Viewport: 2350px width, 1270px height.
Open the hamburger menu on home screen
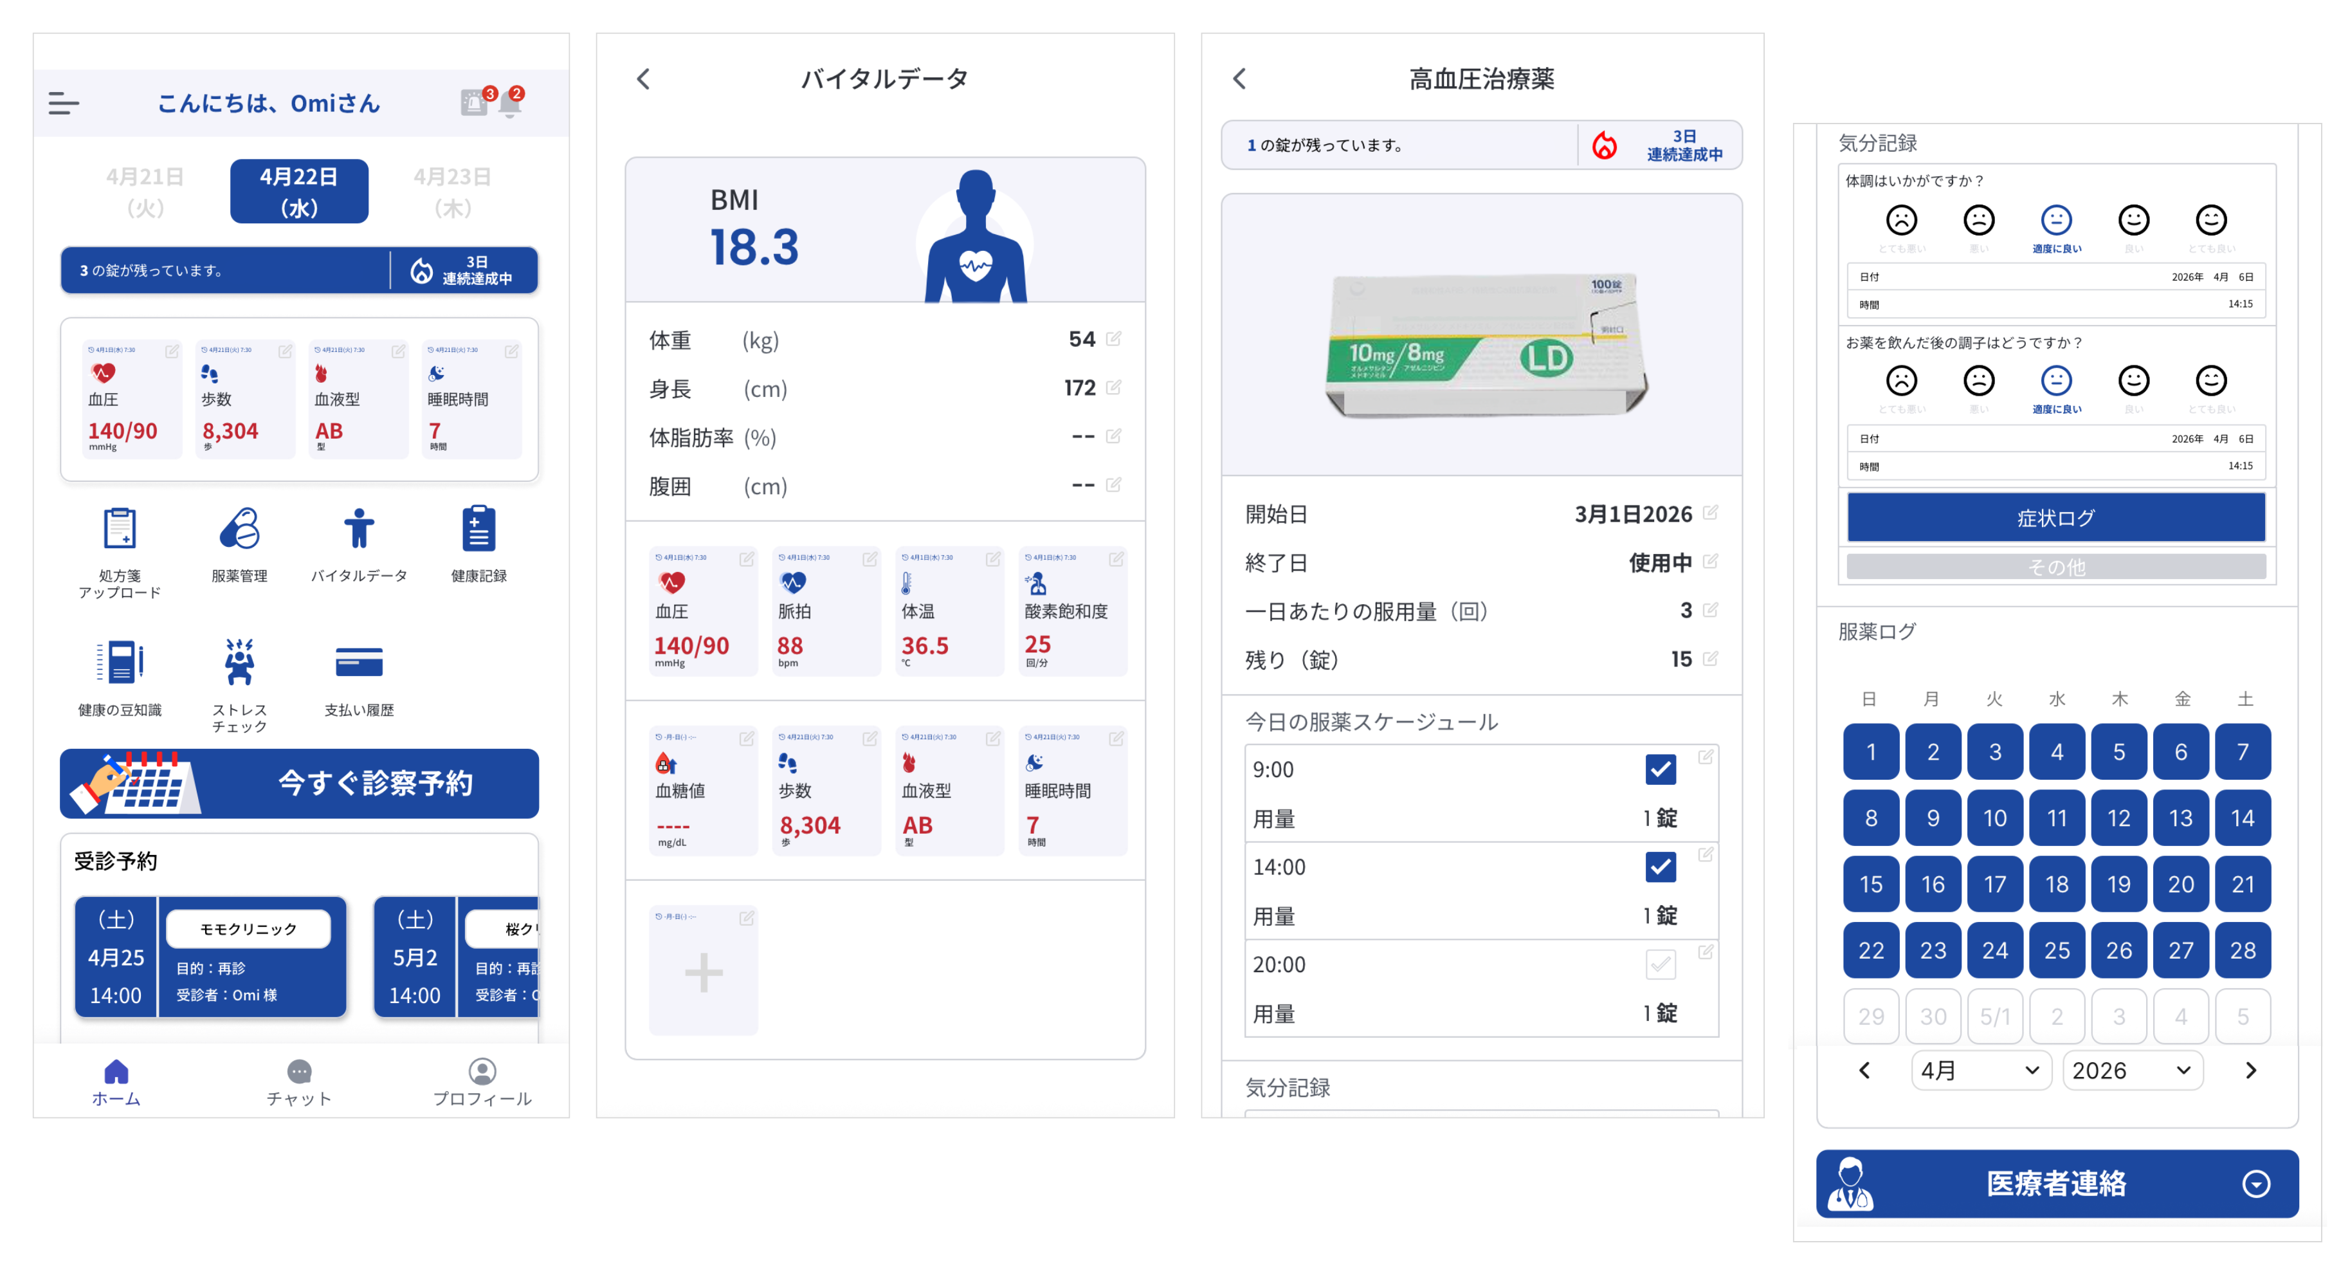point(64,103)
